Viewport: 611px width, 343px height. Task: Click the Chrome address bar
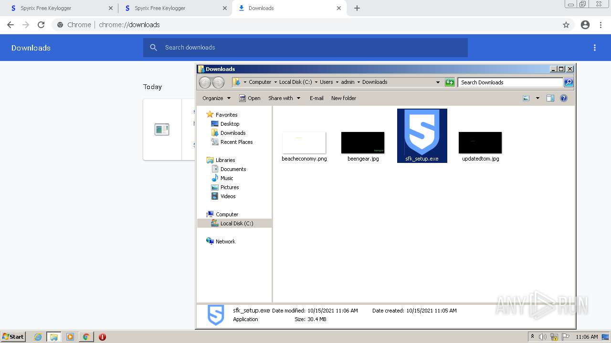coord(305,25)
